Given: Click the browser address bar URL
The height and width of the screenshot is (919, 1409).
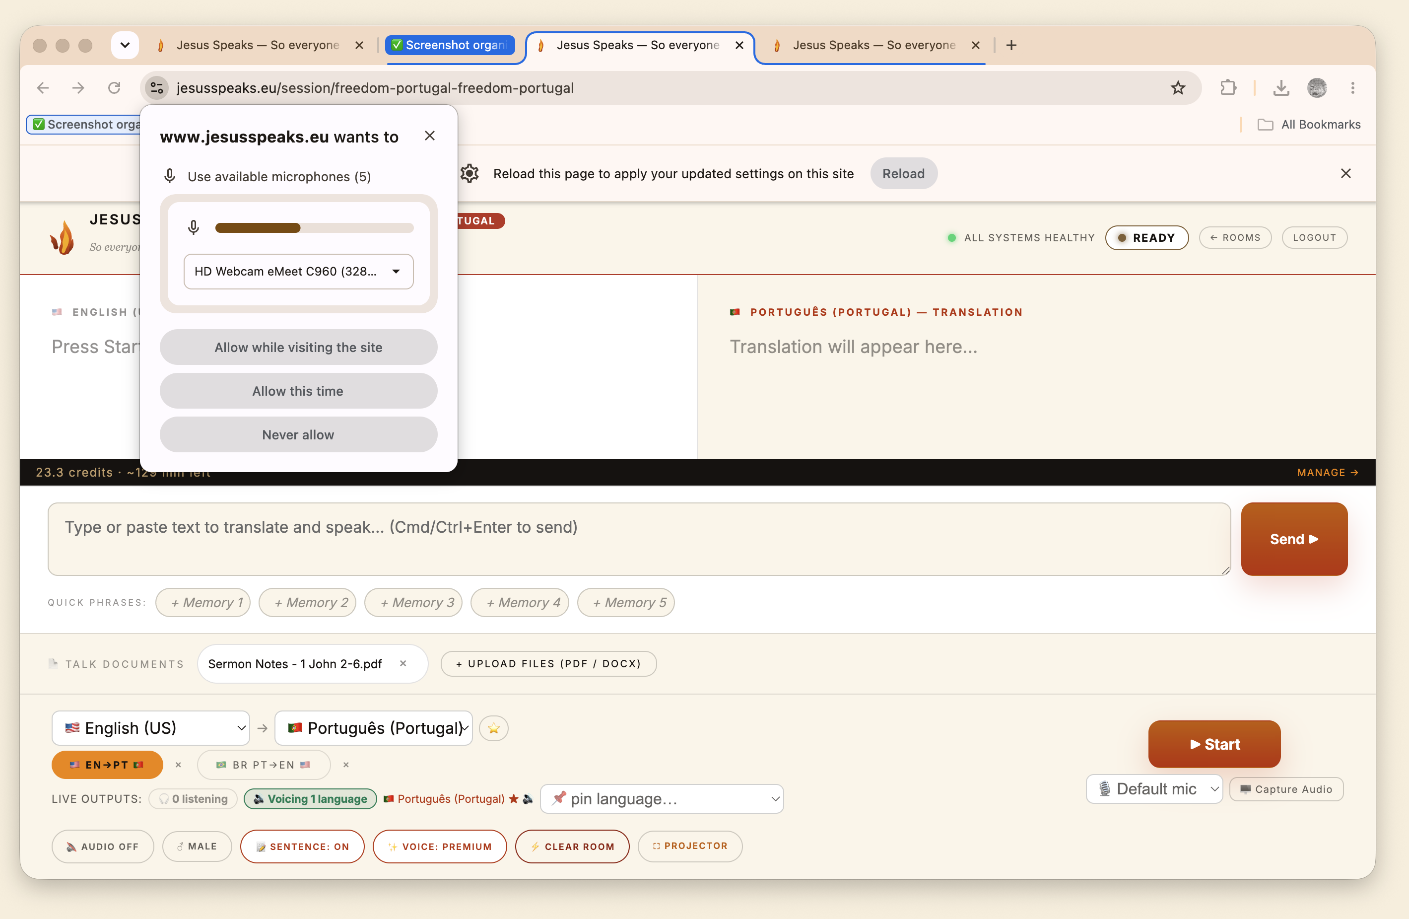Looking at the screenshot, I should click(375, 88).
